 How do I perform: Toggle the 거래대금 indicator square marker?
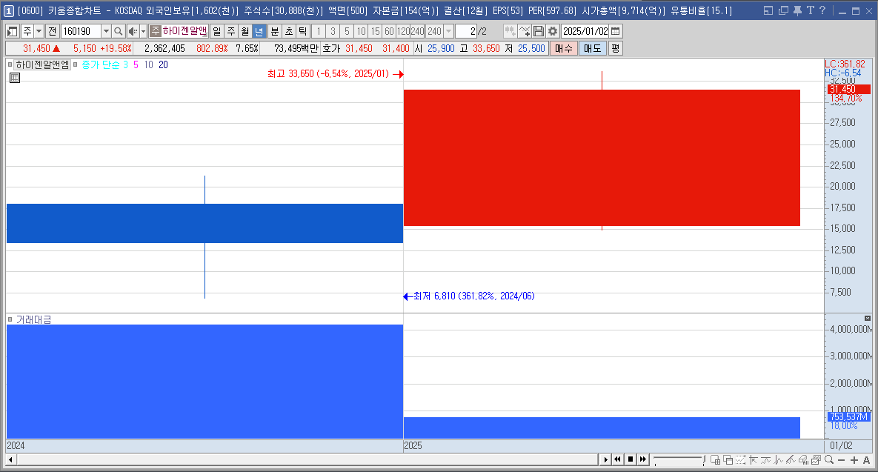tap(10, 319)
